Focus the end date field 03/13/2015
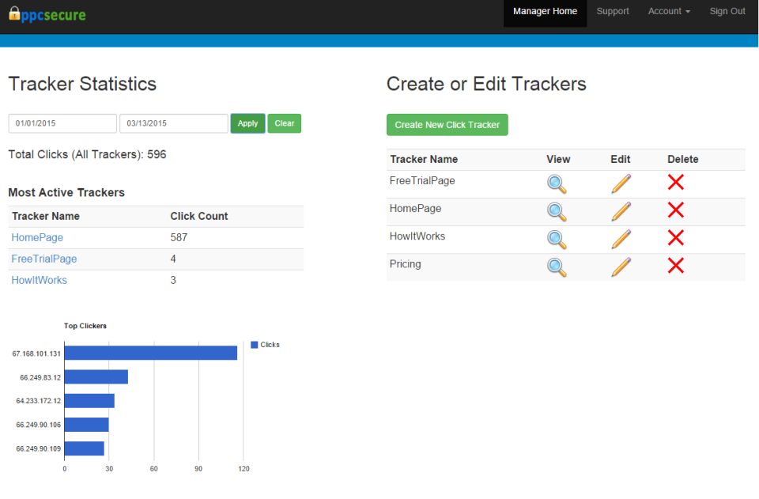The image size is (759, 499). click(174, 123)
